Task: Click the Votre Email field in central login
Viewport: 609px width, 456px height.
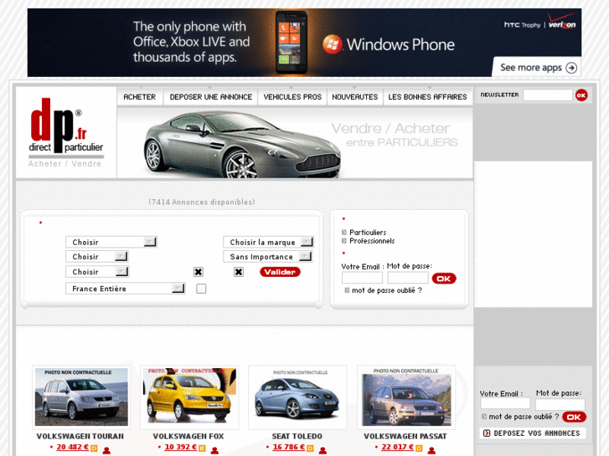Action: [x=362, y=278]
